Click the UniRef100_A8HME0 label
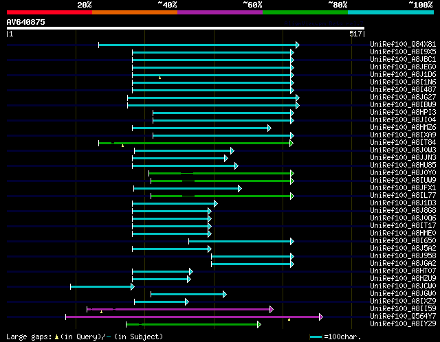 [x=403, y=233]
